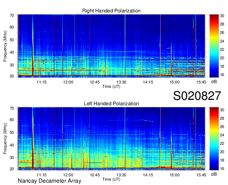
Task: Click the 'Right Handed Polarization' title
Action: point(111,11)
